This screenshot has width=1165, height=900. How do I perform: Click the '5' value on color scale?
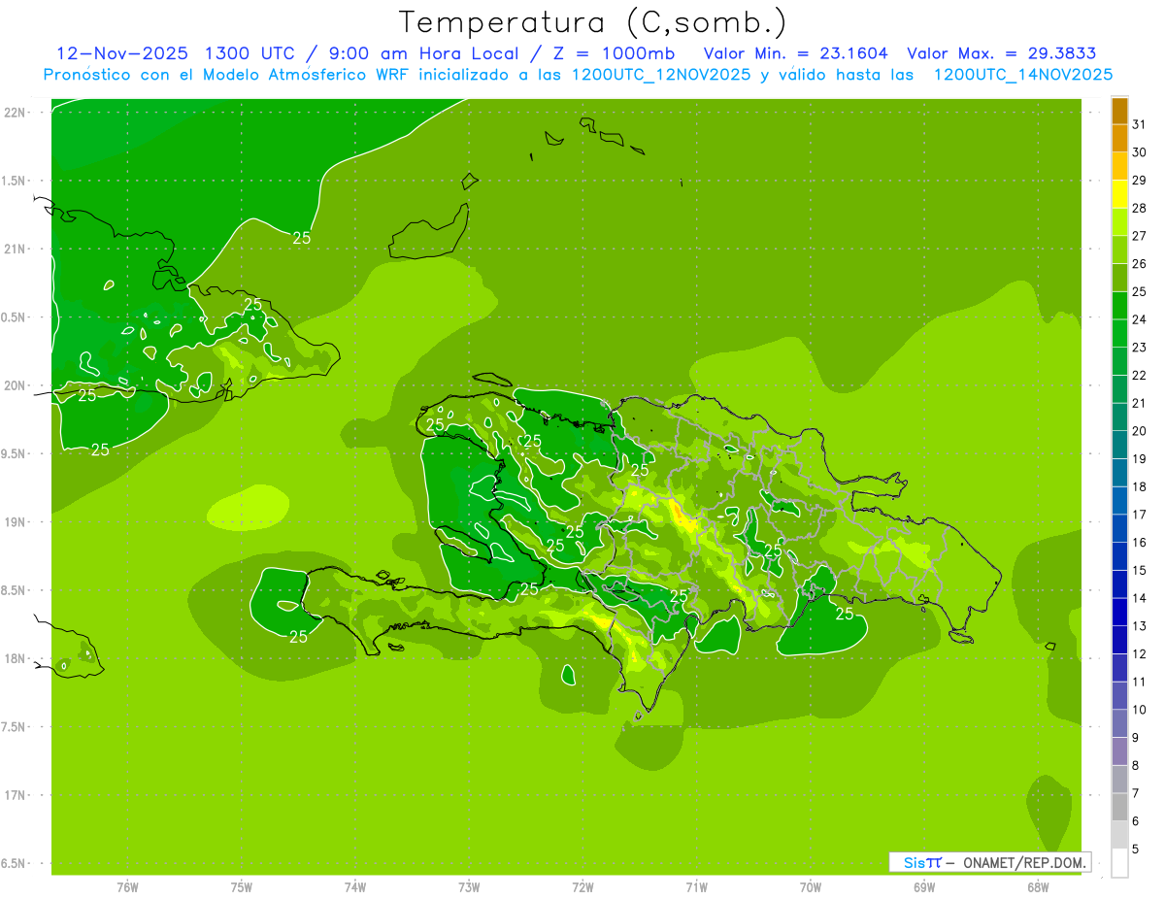click(x=1136, y=850)
